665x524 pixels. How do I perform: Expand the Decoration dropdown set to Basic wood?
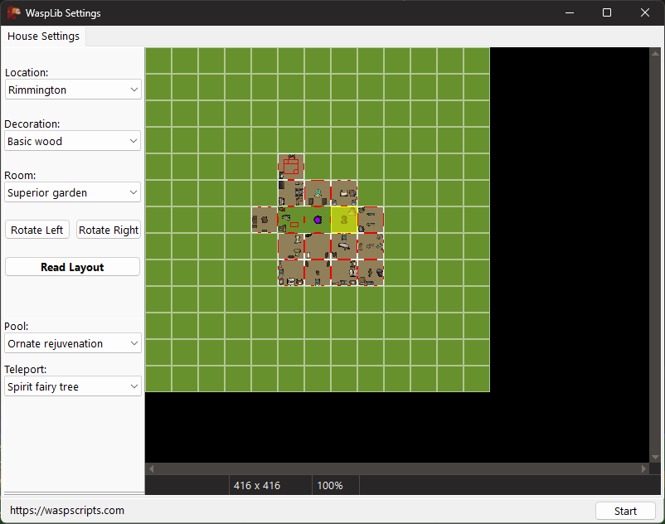click(73, 141)
